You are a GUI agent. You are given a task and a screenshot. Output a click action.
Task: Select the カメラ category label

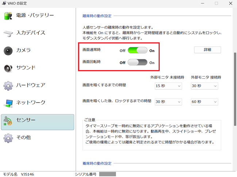point(23,50)
